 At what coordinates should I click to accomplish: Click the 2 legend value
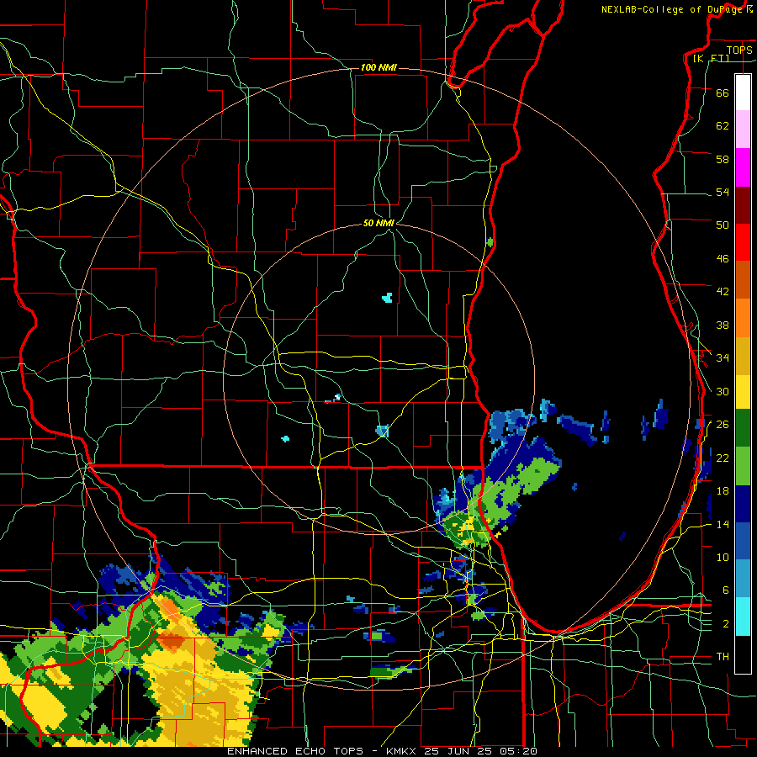[726, 623]
